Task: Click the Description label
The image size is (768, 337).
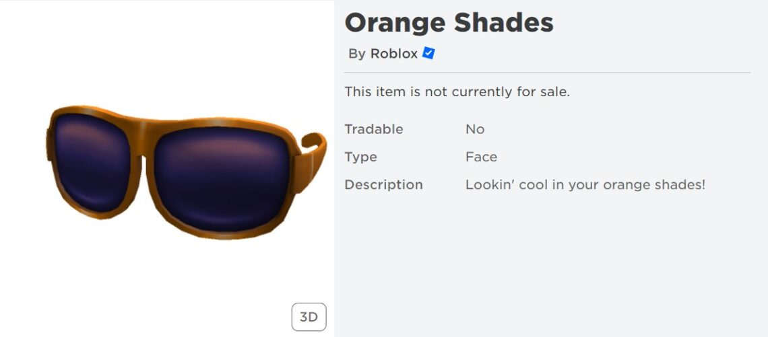Action: (x=383, y=185)
